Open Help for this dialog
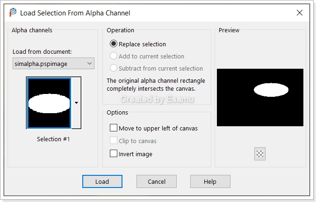Viewport: 316px width, 202px height. (x=210, y=181)
